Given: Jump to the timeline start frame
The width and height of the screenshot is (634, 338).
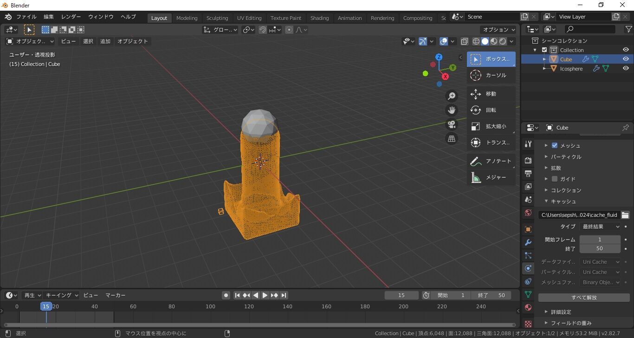Looking at the screenshot, I should 237,295.
